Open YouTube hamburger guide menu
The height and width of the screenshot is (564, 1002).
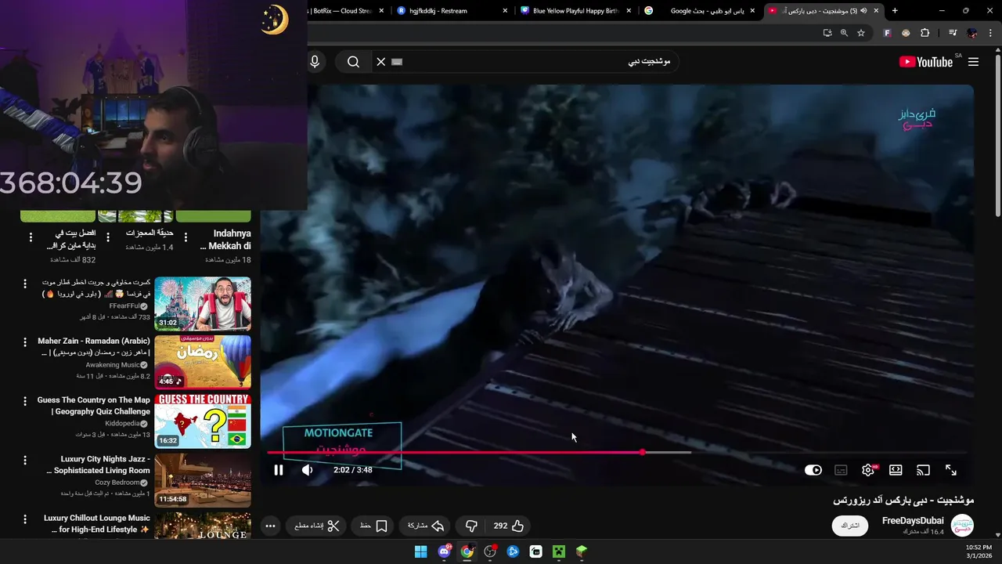pos(973,62)
